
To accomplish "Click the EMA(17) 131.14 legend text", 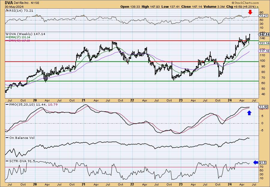I will point(20,37).
